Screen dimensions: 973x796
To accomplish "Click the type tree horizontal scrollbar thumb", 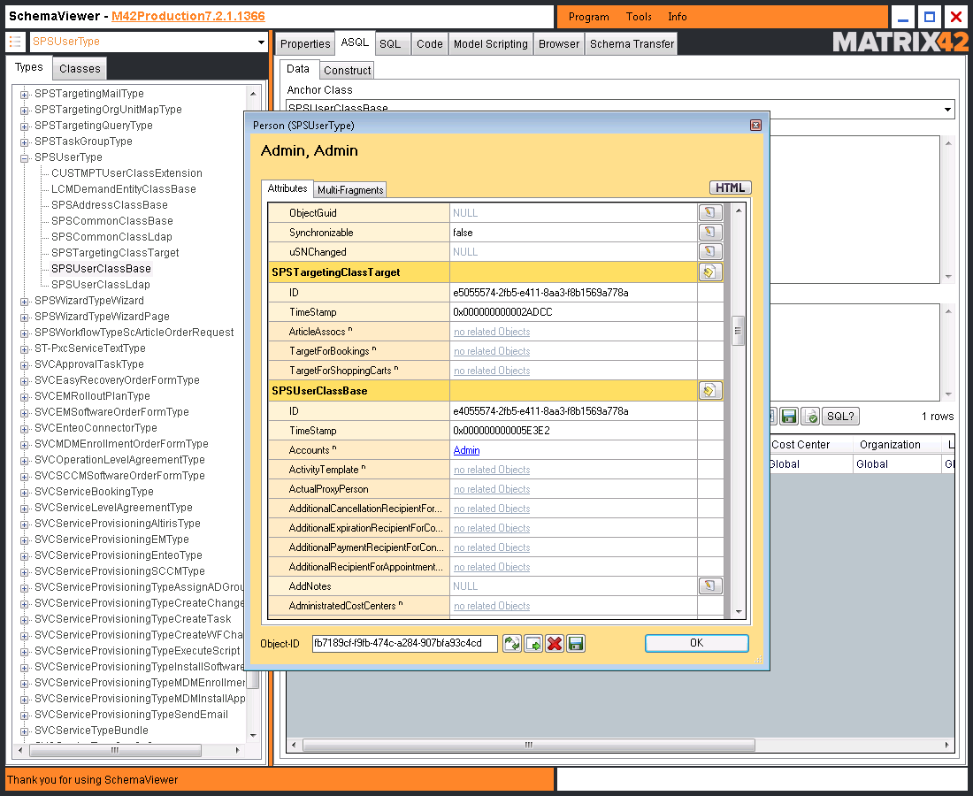I will [x=115, y=750].
